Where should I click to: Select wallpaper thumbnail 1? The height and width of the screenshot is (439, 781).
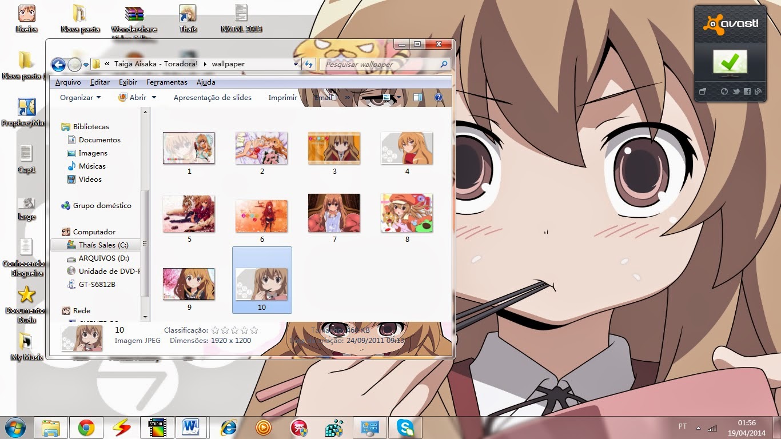(189, 148)
